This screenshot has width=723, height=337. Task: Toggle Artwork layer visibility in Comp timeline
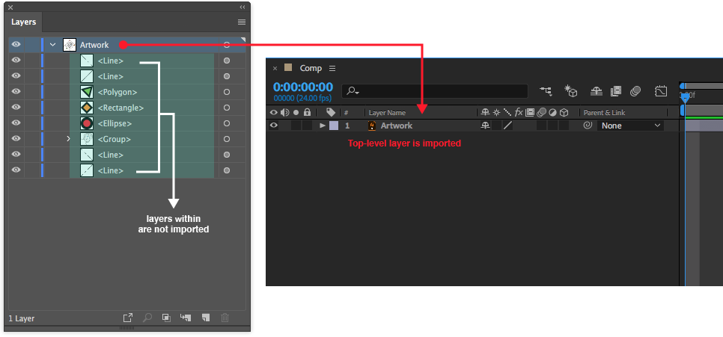coord(273,126)
